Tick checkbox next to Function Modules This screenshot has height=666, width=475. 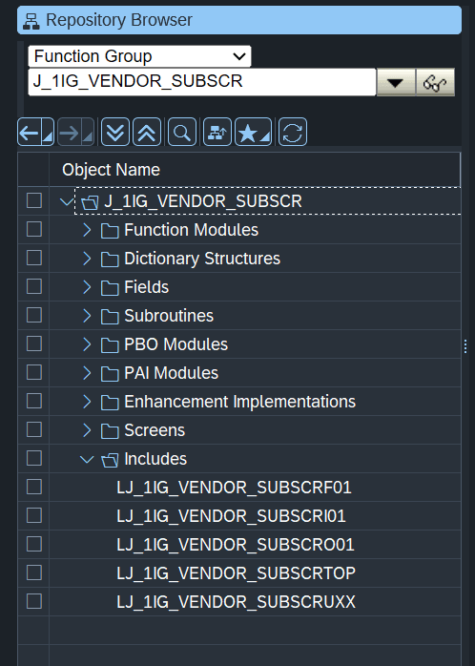pos(34,229)
